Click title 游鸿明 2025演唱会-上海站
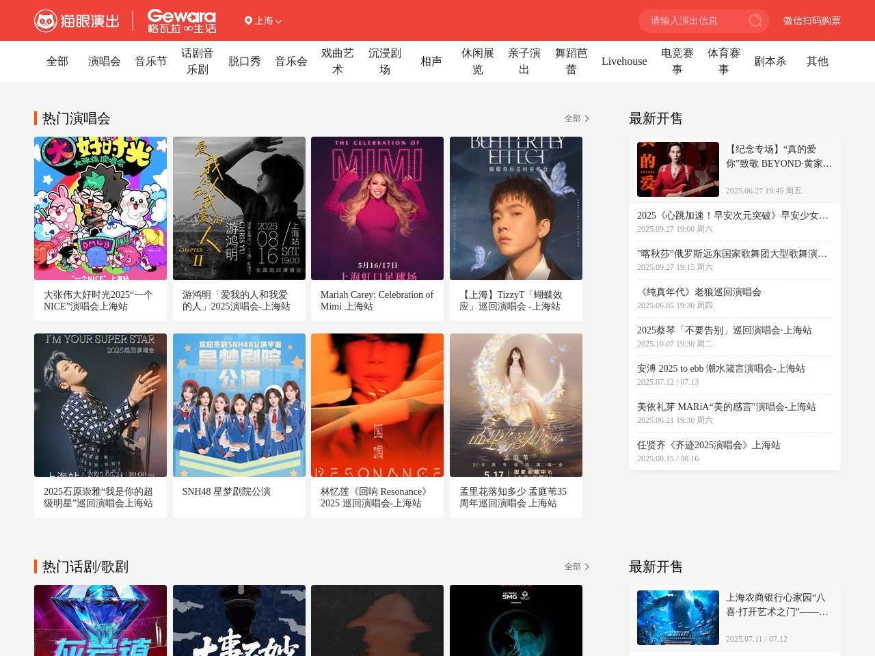 237,301
